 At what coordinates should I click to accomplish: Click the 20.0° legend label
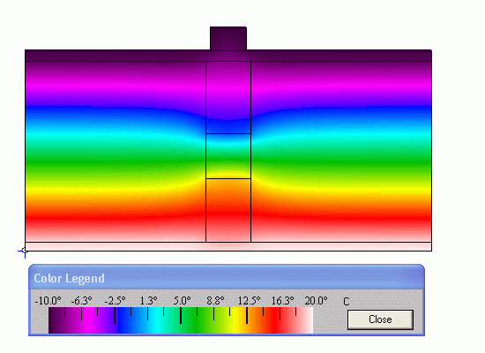(316, 301)
